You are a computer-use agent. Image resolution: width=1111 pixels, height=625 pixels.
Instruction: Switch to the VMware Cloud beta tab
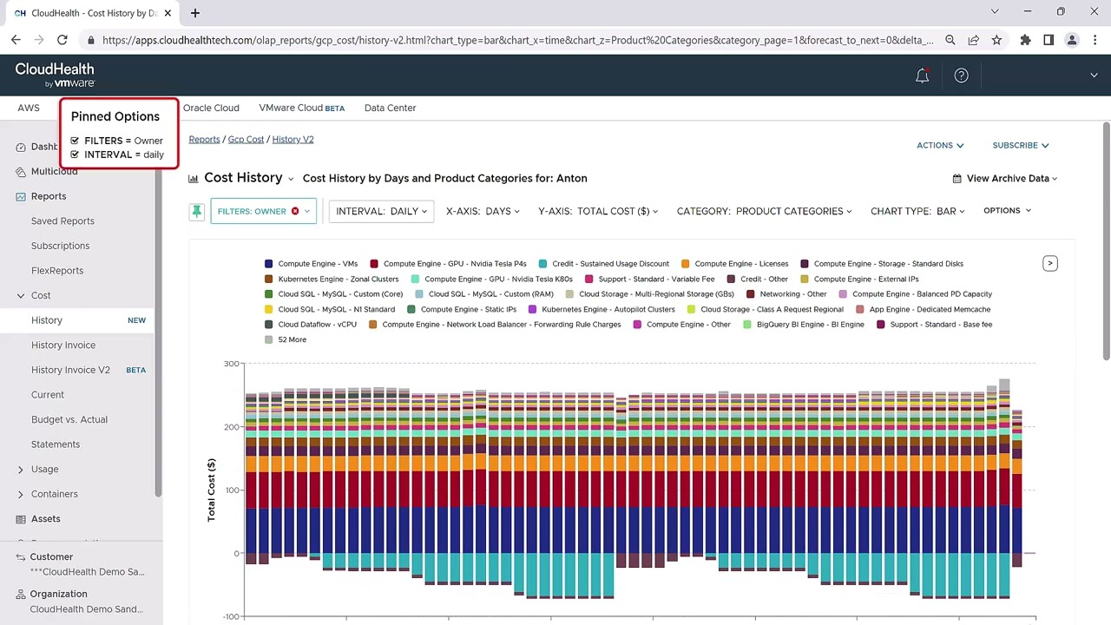301,108
